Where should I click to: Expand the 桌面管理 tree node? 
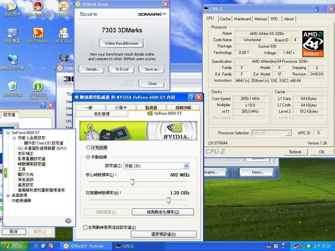8,195
